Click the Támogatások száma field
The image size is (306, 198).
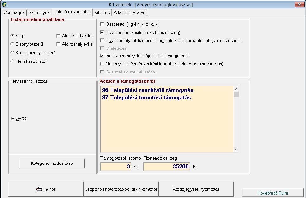116,167
